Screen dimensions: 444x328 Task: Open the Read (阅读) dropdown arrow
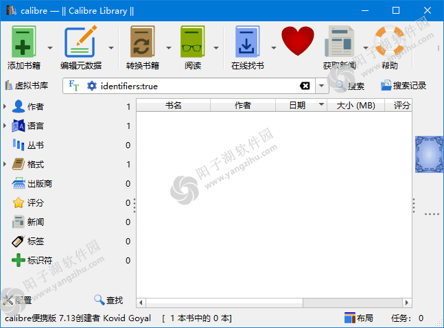pos(216,47)
